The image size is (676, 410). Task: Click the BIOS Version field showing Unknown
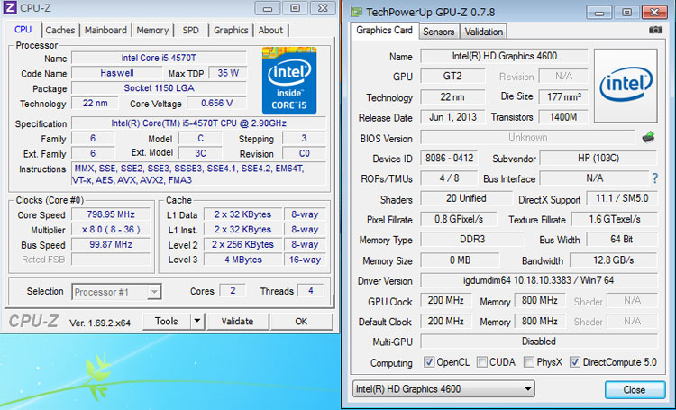click(x=527, y=137)
